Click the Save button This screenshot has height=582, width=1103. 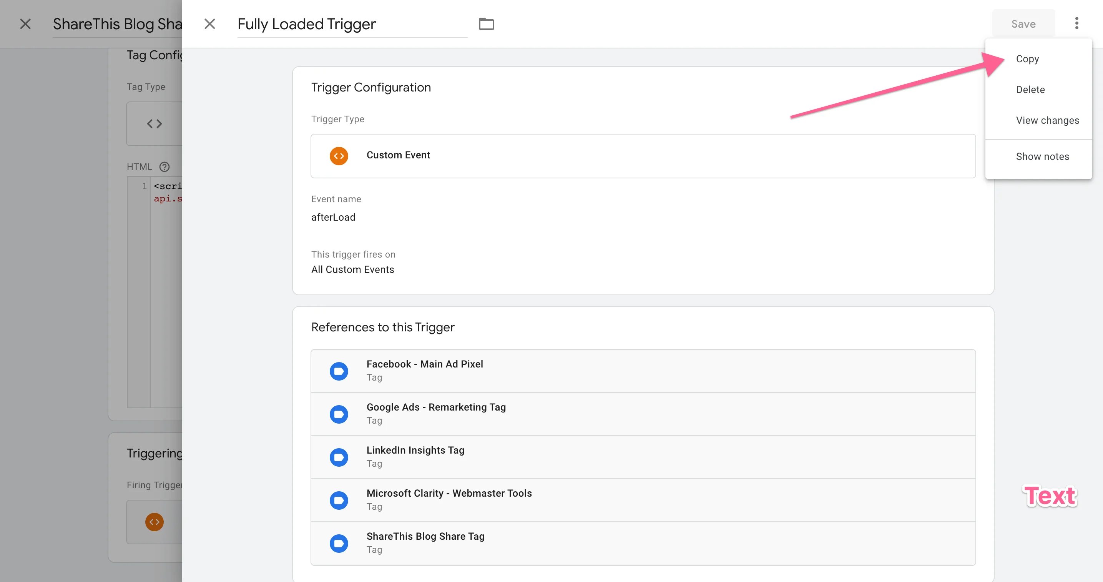click(1023, 23)
